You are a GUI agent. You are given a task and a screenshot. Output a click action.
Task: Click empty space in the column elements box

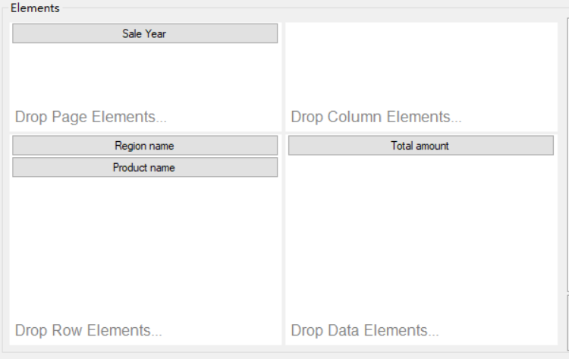click(x=421, y=65)
